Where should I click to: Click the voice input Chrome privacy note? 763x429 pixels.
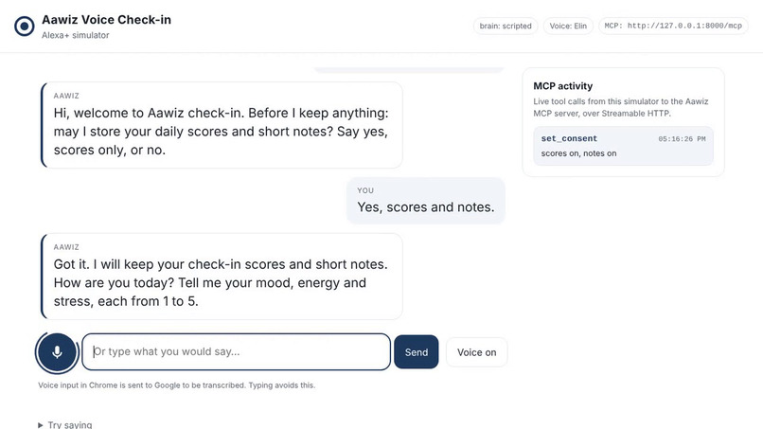click(177, 385)
